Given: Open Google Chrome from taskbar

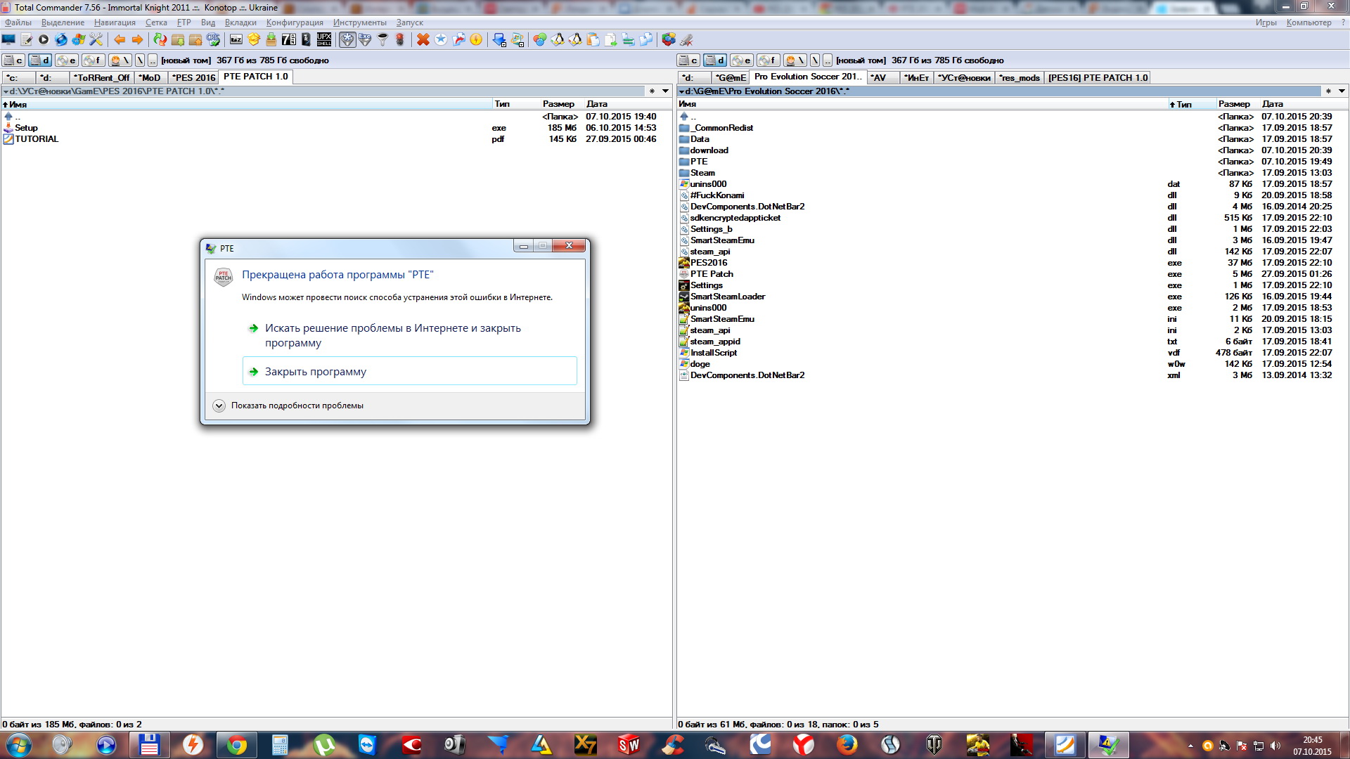Looking at the screenshot, I should [x=237, y=745].
